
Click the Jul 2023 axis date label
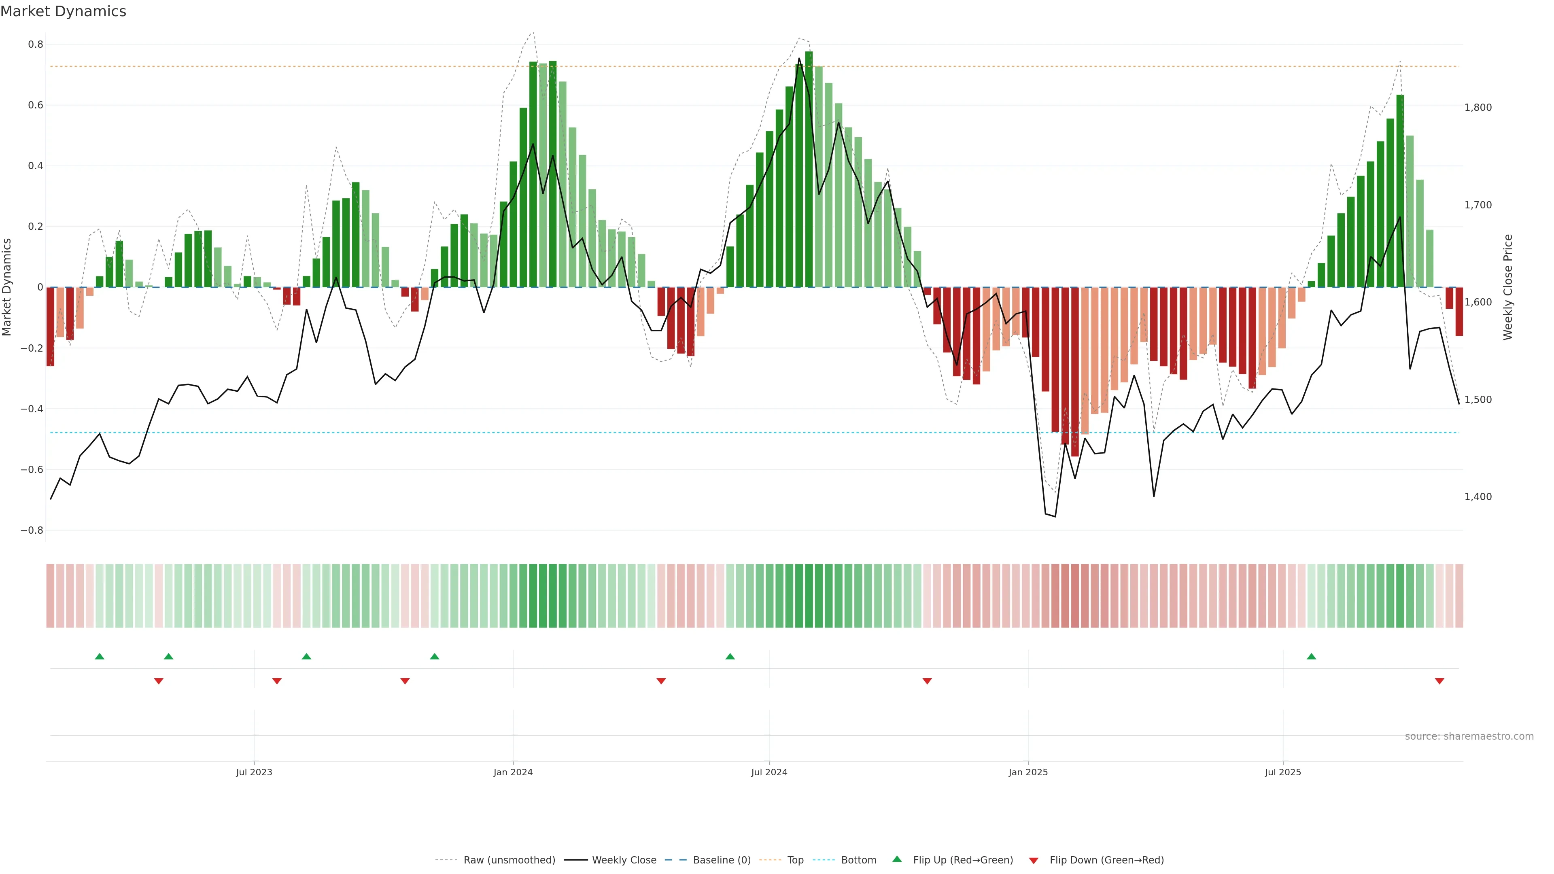[x=254, y=772]
